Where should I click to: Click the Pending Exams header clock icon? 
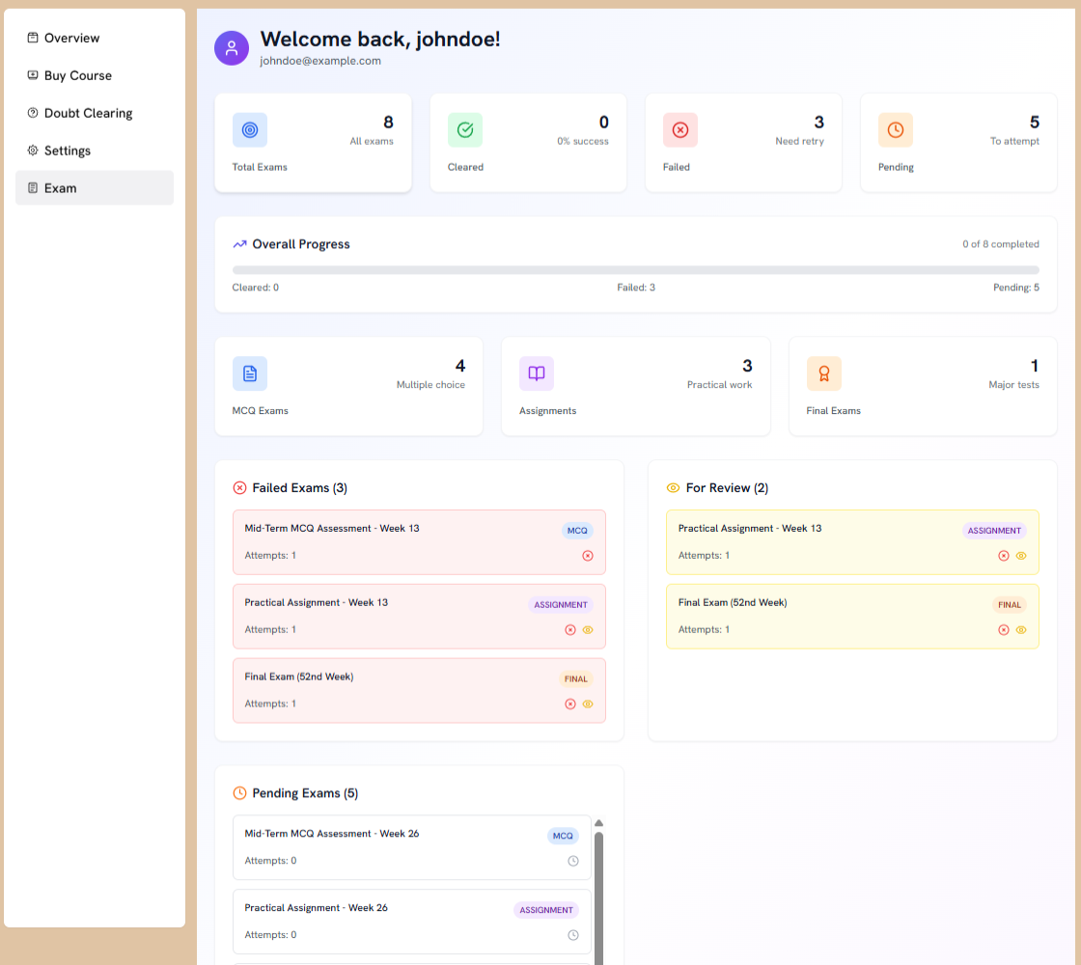[x=239, y=793]
